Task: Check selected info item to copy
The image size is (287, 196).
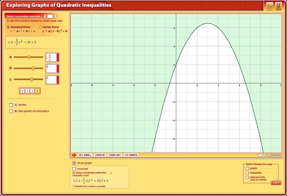Action: (247, 177)
